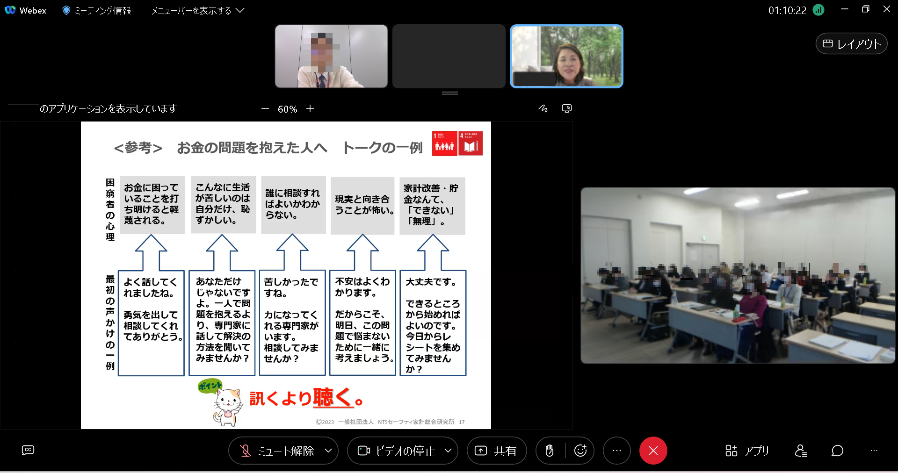Select the man in tie video thumbnail
The height and width of the screenshot is (473, 898).
[x=331, y=56]
